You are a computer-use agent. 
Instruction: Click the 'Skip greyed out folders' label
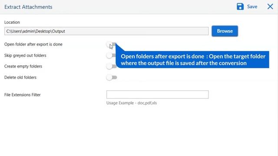[25, 55]
